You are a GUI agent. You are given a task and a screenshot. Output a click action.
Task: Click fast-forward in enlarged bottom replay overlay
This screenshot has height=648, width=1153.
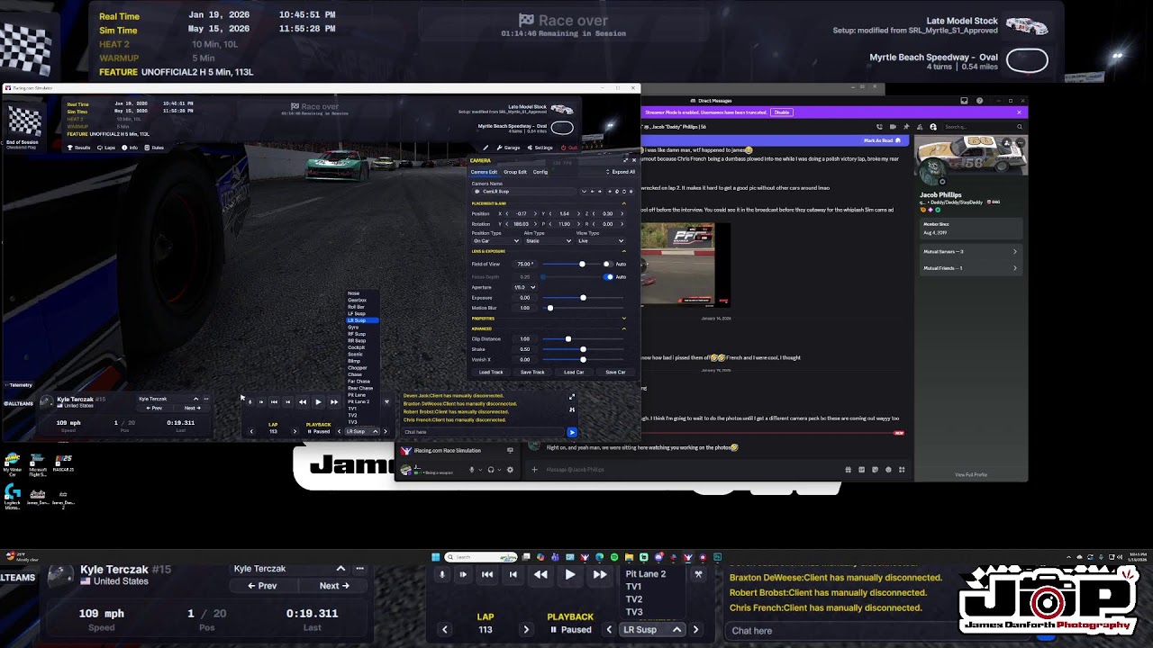[600, 574]
